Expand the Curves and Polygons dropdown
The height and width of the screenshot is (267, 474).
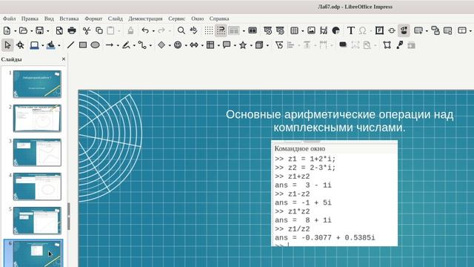tap(134, 45)
